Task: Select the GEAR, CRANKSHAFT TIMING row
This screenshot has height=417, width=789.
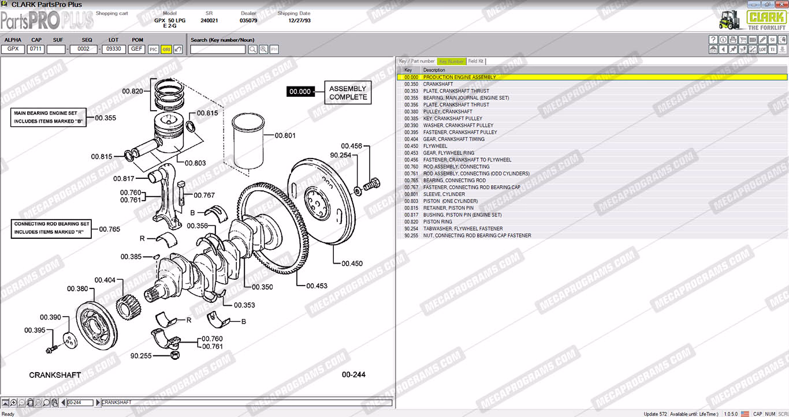Action: [592, 139]
